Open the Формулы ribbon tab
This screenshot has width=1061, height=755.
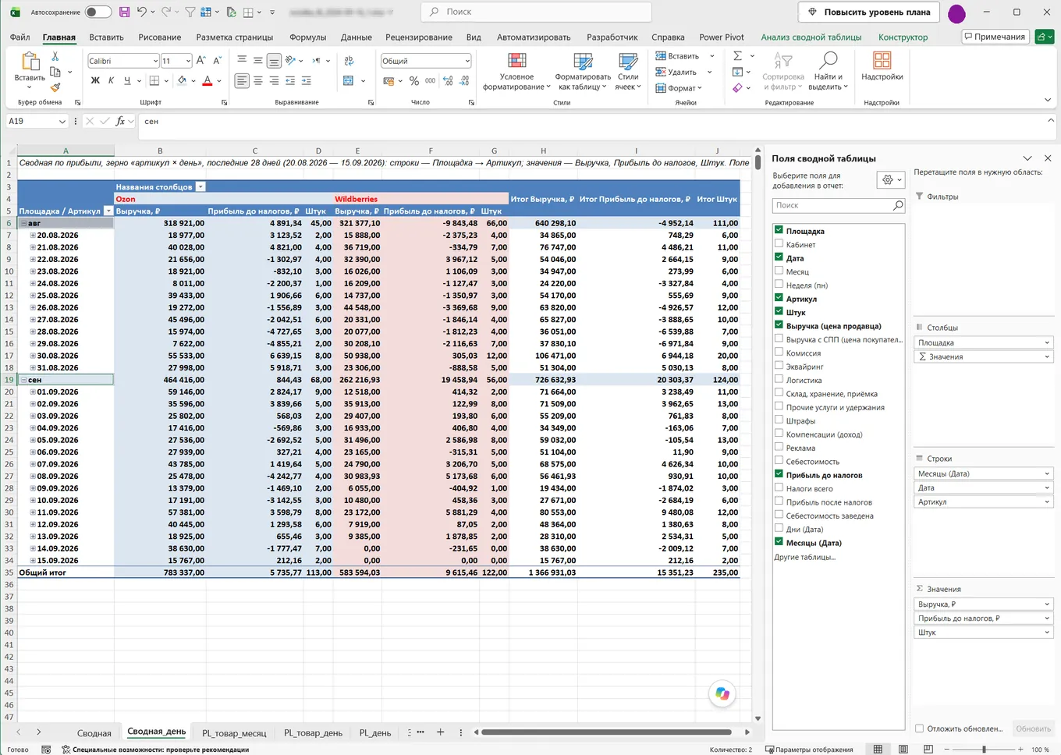(307, 37)
